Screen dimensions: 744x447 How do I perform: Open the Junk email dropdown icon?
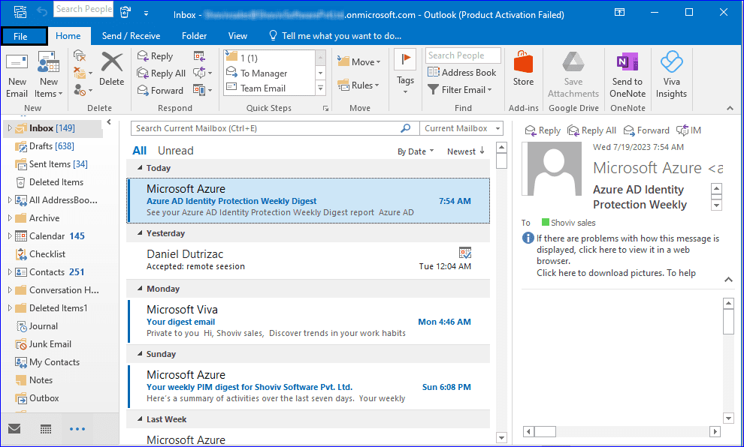coord(83,90)
